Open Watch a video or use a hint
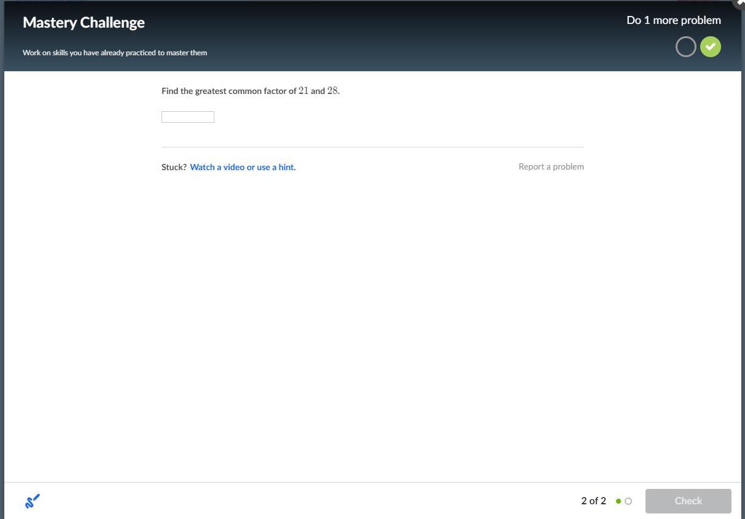 coord(243,167)
